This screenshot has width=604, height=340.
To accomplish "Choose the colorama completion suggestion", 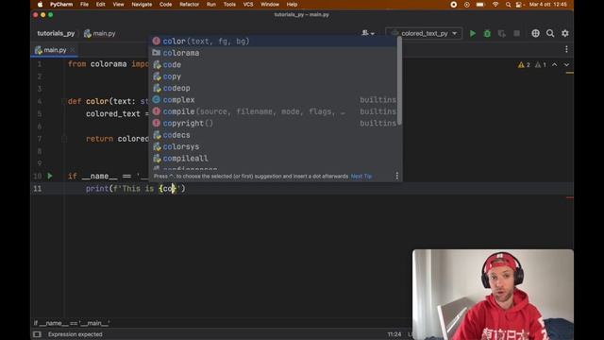I will (x=274, y=53).
